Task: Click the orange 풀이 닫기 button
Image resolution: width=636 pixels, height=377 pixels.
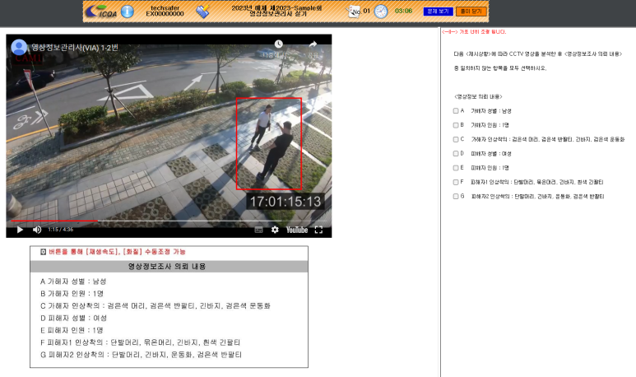Action: click(471, 12)
